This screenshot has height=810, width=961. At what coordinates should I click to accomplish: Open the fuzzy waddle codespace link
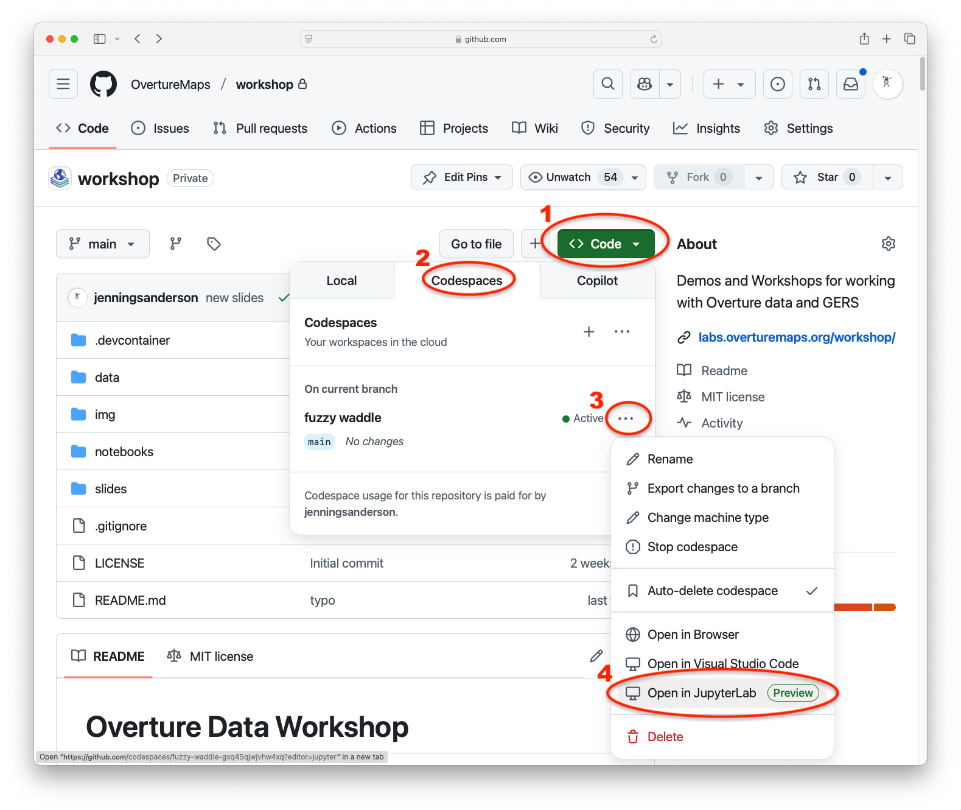pyautogui.click(x=343, y=418)
